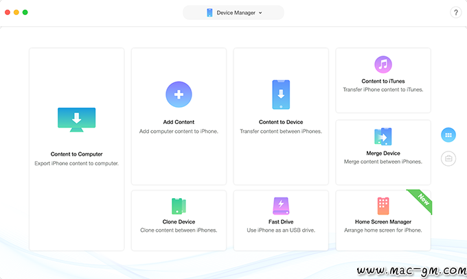Image resolution: width=467 pixels, height=279 pixels.
Task: Click 'Use iPhone as an USB drive.' text
Action: [x=281, y=230]
